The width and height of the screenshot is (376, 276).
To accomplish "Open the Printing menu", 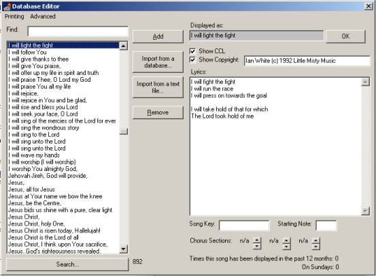I will click(14, 16).
